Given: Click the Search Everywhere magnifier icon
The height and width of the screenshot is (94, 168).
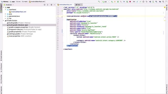Looking at the screenshot, I should [163, 2].
